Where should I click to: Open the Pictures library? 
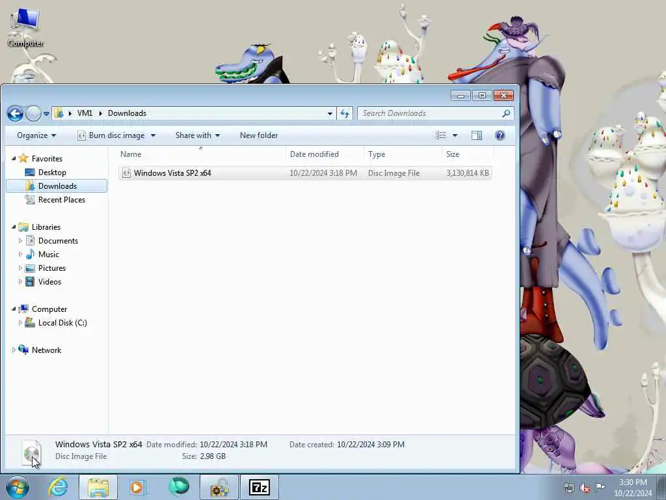click(52, 268)
